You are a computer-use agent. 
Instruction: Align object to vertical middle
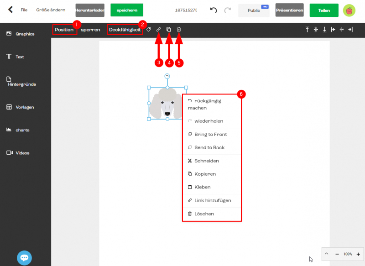pos(316,29)
